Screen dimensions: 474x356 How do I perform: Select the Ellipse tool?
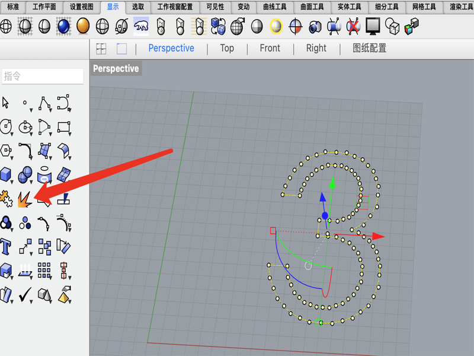pyautogui.click(x=25, y=127)
